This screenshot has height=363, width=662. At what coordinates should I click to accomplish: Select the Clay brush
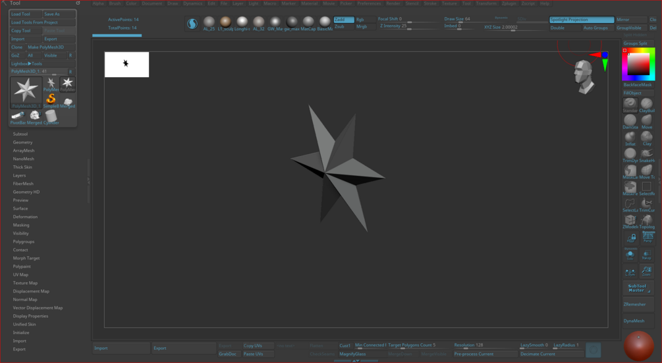click(646, 138)
